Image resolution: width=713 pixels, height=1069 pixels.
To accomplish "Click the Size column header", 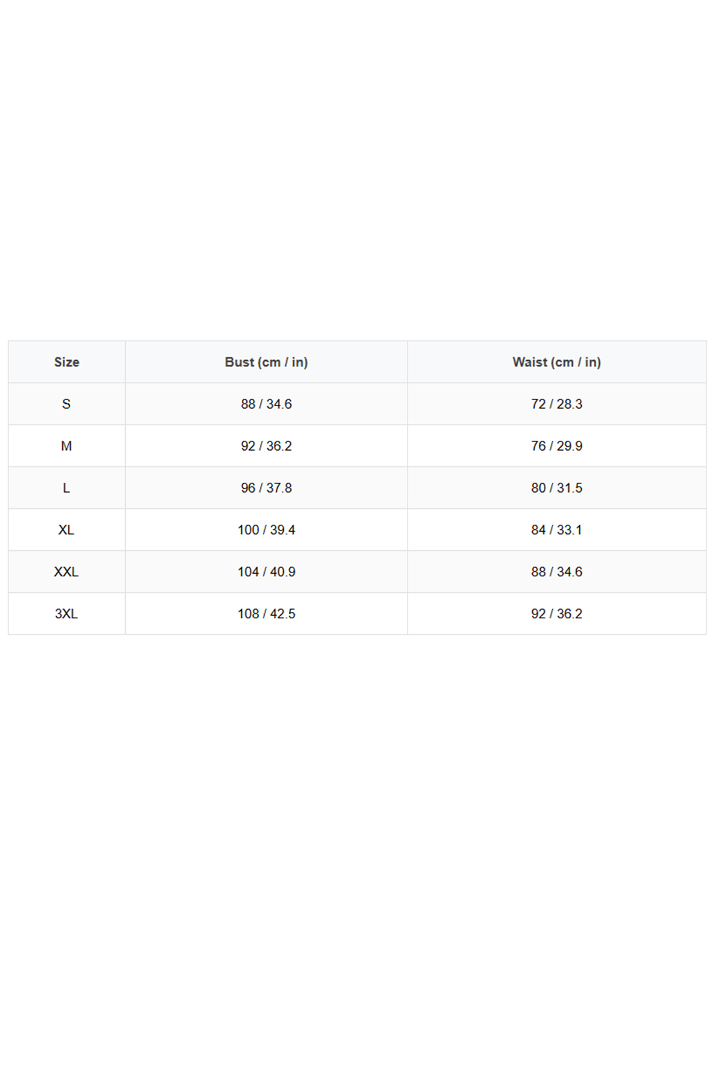I will 66,362.
